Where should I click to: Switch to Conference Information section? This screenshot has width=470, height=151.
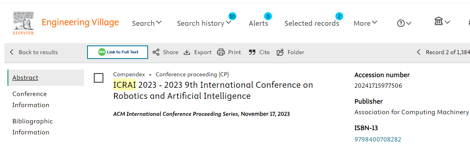pyautogui.click(x=30, y=100)
